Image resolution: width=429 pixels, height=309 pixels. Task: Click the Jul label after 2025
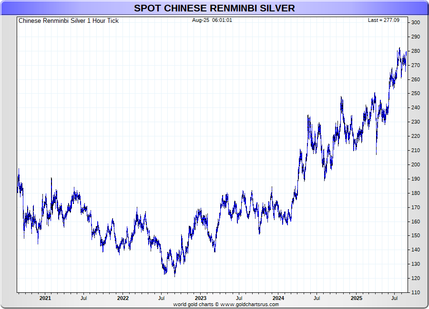pos(395,298)
